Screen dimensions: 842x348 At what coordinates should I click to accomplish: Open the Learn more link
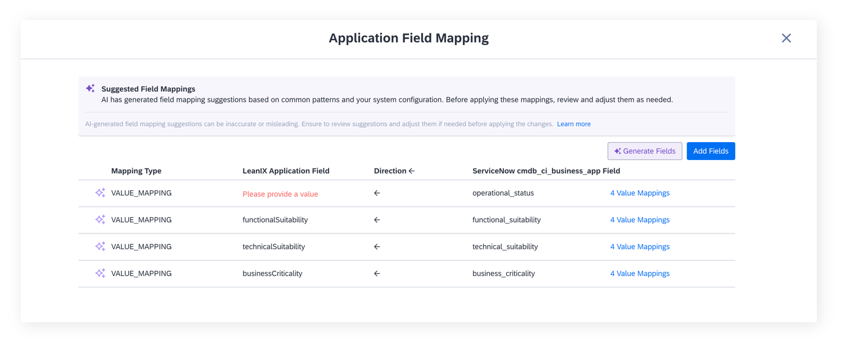(x=573, y=124)
